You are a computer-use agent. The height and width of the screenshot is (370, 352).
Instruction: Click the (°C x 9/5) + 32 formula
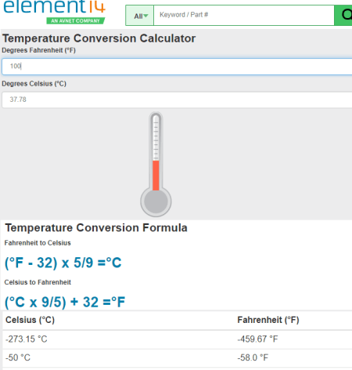click(65, 302)
